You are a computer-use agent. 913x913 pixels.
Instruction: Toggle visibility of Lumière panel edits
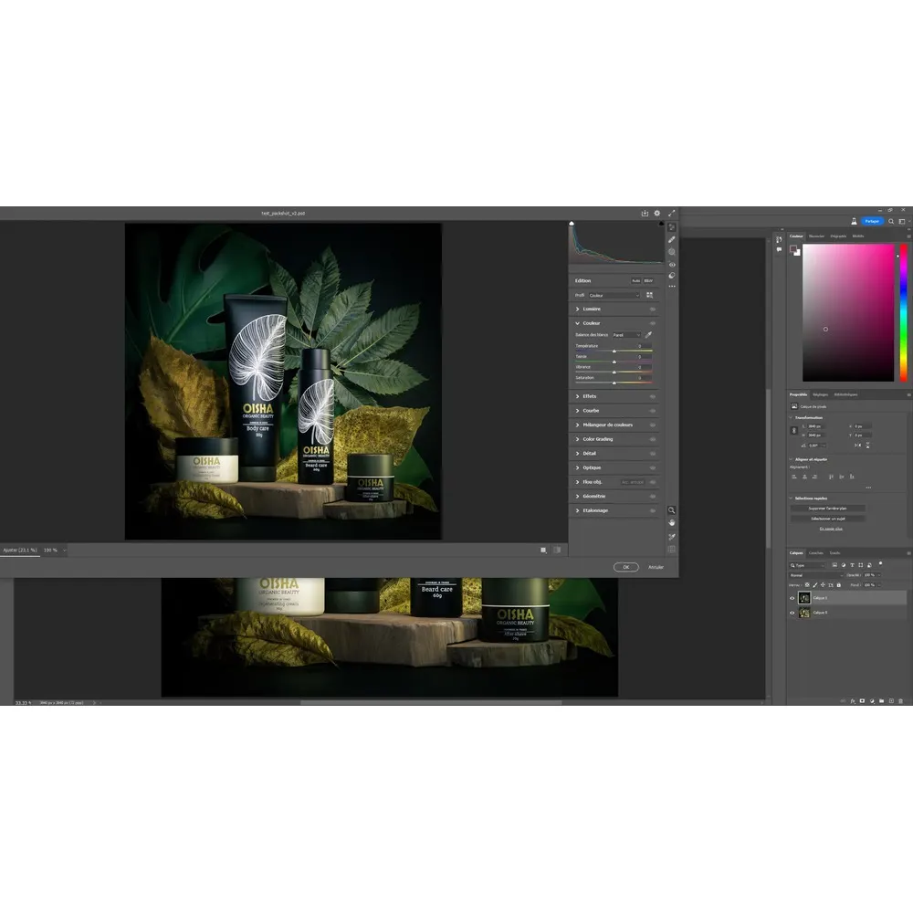pyautogui.click(x=653, y=310)
